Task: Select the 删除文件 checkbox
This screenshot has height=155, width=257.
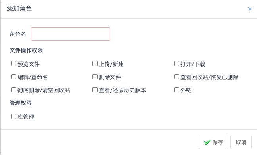Action: coord(95,77)
